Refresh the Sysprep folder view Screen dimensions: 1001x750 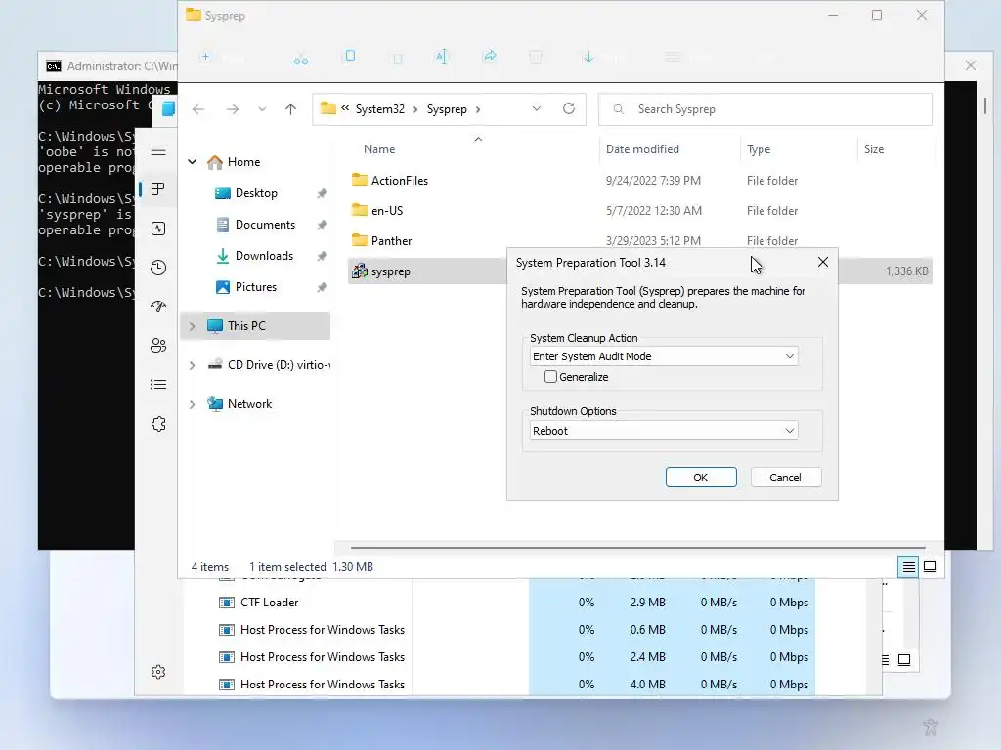click(569, 108)
